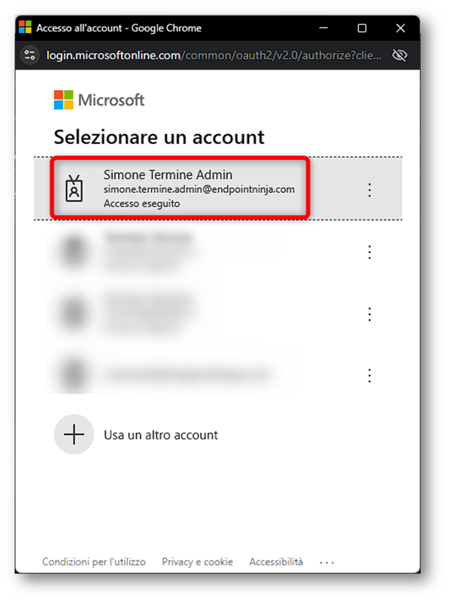Viewport: 450px width, 603px height.
Task: Open Privacy e cookie link
Action: [x=197, y=562]
